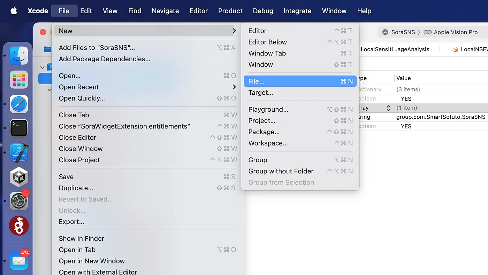Switch to the LocalSensiti…ageAnalysis tab

[x=395, y=49]
